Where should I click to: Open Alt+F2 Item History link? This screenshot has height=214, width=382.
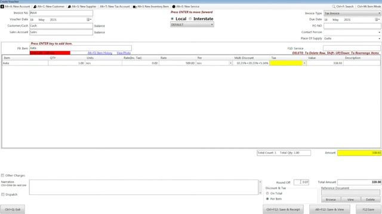pyautogui.click(x=100, y=53)
